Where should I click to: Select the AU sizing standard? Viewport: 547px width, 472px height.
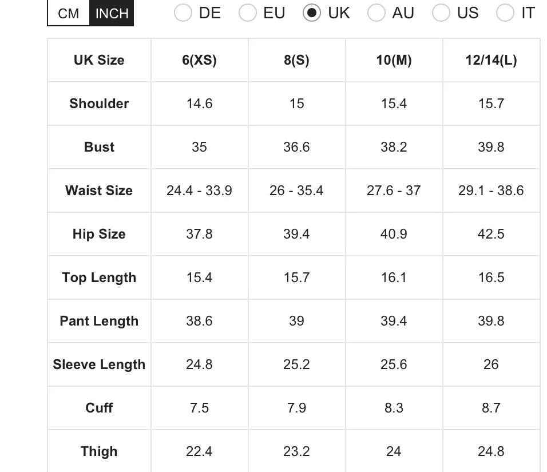(x=376, y=13)
